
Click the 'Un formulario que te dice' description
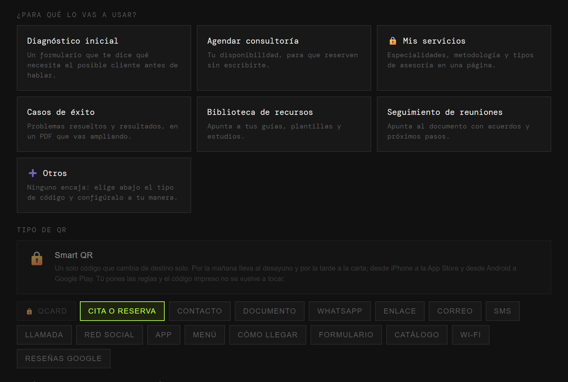103,65
